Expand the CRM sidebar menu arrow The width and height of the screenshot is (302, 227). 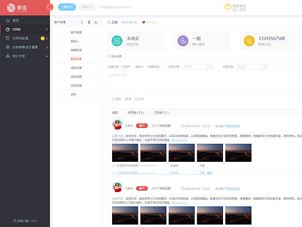tap(46, 29)
